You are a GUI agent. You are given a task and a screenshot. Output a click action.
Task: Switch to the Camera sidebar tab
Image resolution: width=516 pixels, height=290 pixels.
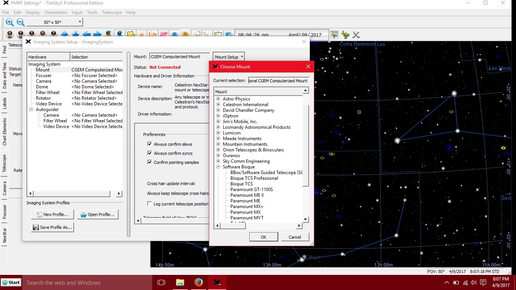[5, 187]
